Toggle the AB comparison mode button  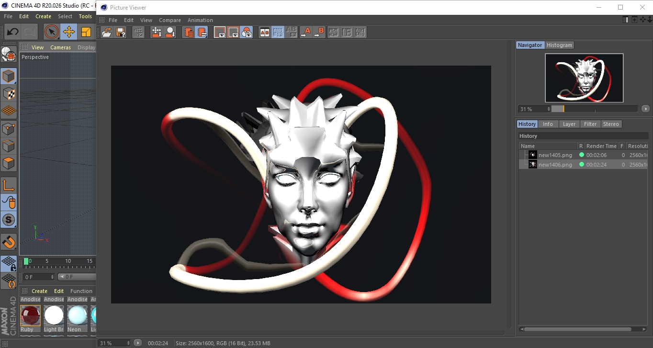point(264,32)
